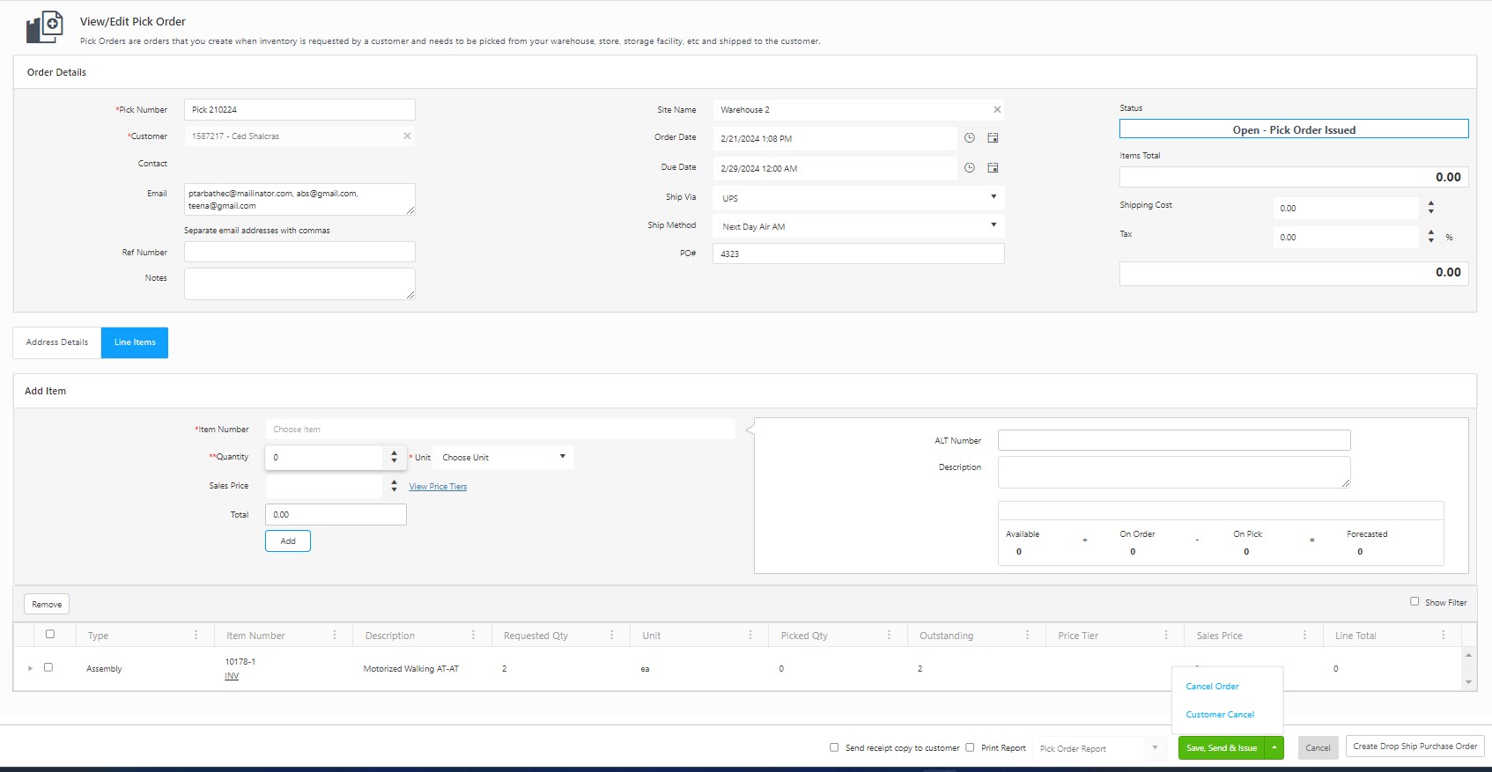Expand the Ship Via dropdown
Viewport: 1492px width, 772px height.
tap(993, 197)
